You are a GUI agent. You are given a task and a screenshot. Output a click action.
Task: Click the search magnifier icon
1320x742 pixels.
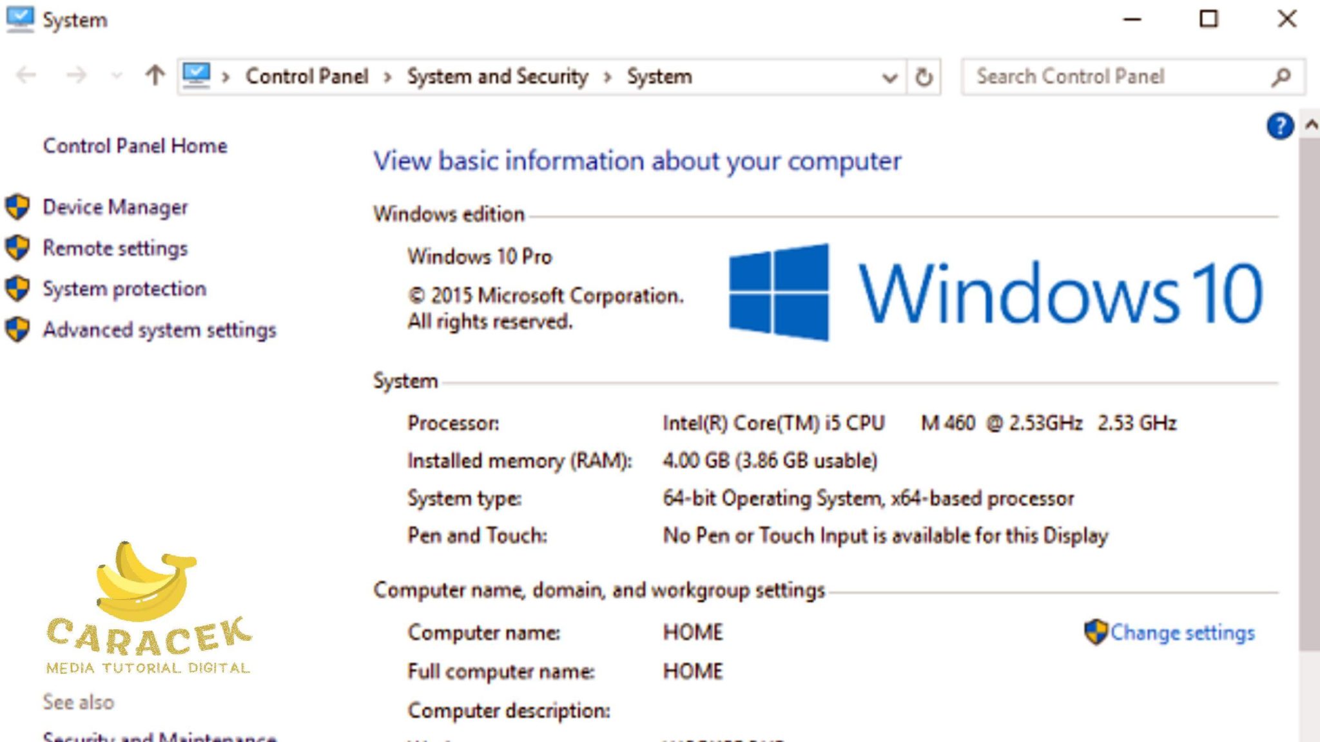1281,77
